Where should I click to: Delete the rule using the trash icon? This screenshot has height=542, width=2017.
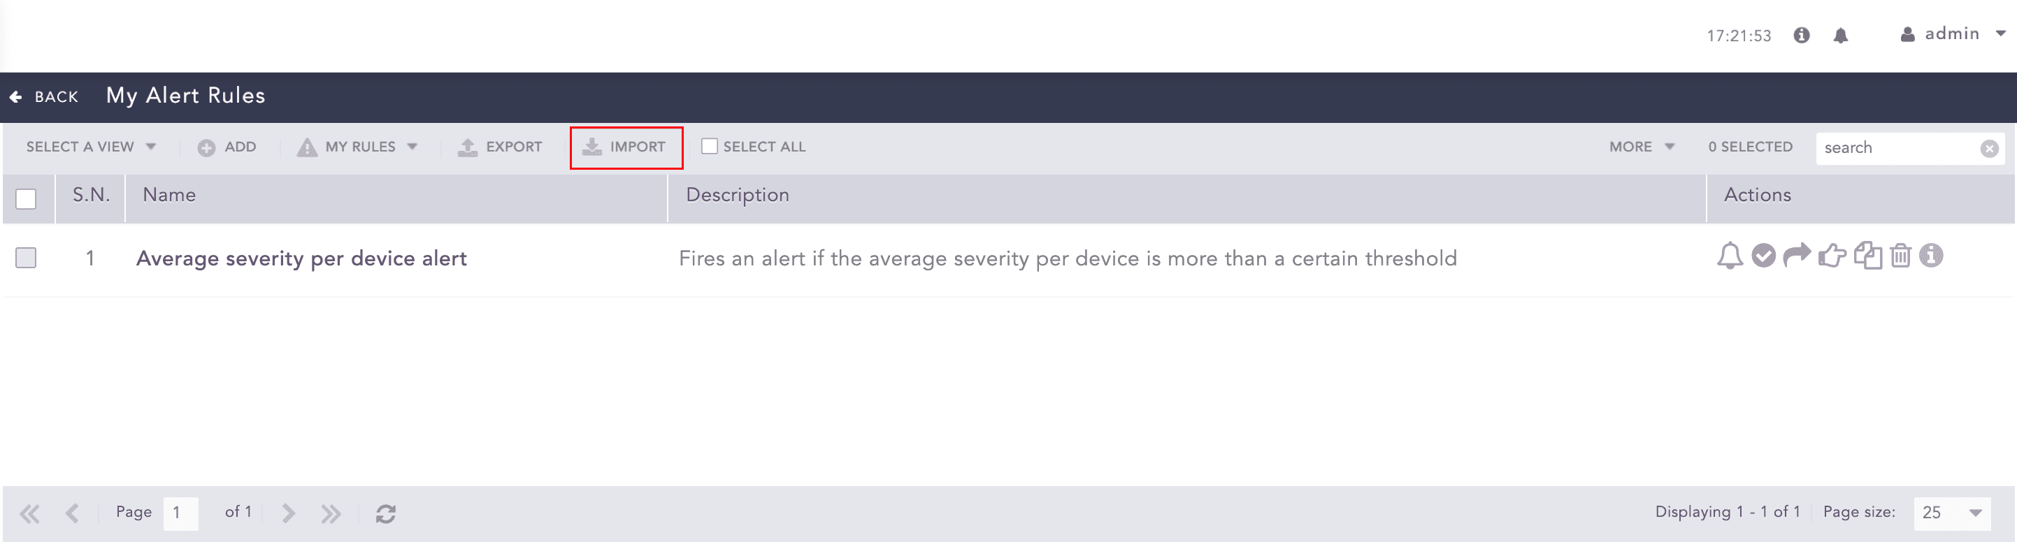point(1900,256)
